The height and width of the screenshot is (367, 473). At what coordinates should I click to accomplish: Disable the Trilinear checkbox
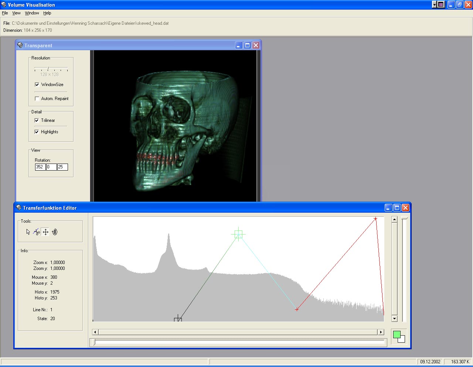[37, 120]
